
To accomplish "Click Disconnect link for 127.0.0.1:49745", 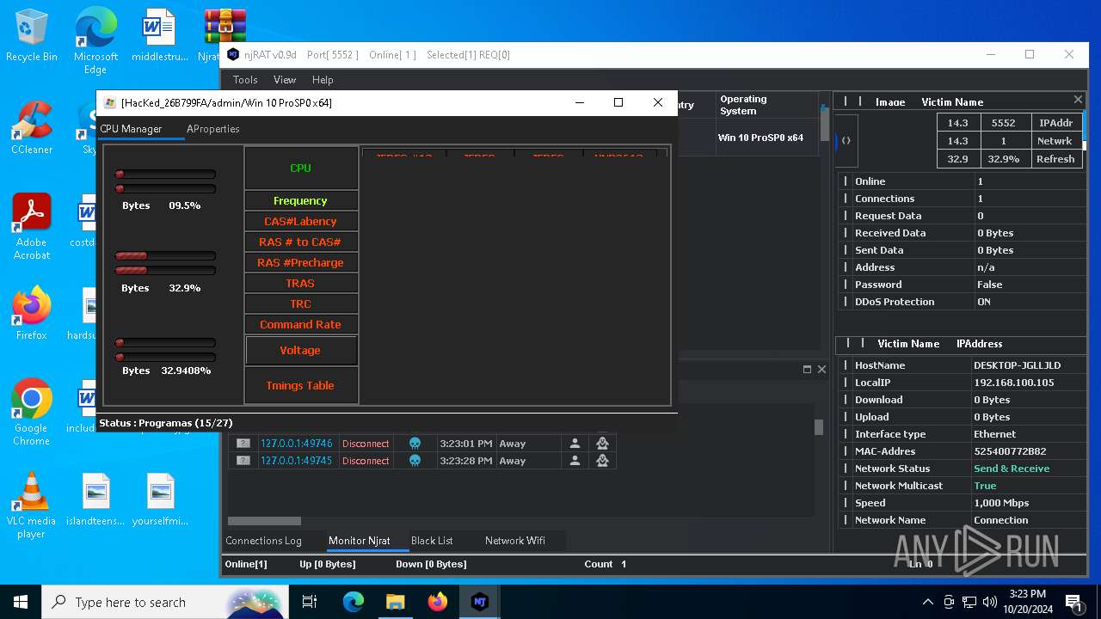I will click(366, 461).
